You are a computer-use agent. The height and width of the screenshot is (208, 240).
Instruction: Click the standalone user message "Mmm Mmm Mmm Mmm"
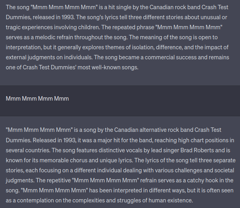coord(37,99)
